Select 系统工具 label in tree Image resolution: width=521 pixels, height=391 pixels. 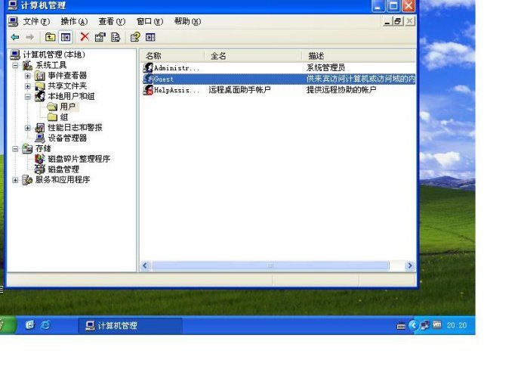51,65
